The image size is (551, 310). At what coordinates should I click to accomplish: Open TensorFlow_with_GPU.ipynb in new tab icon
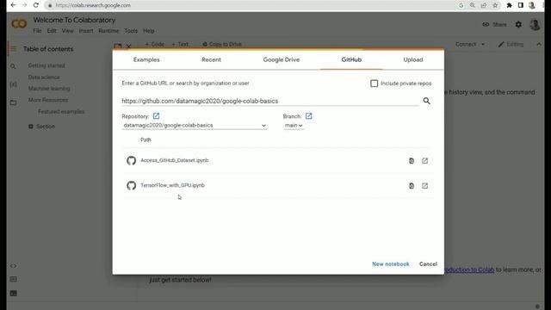(x=424, y=186)
